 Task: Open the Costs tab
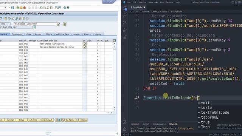coord(29,34)
